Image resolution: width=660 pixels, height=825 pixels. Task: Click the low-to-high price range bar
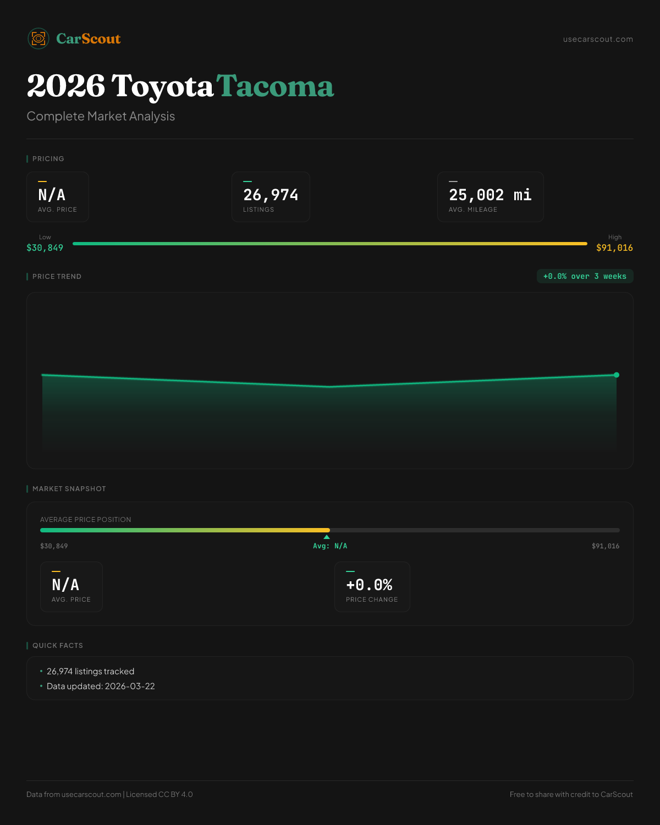330,244
